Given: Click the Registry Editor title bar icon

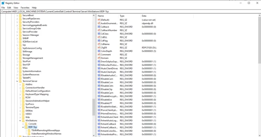Looking at the screenshot, I should [3, 3].
